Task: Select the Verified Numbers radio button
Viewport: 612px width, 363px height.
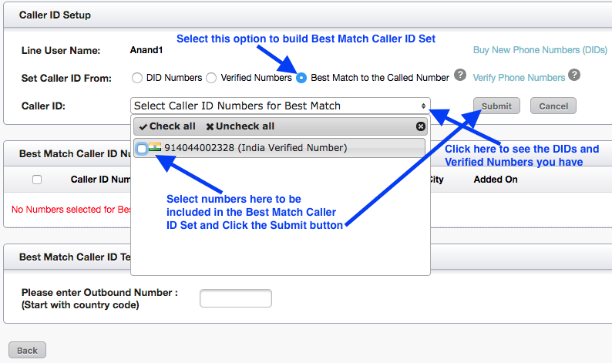Action: (x=211, y=78)
